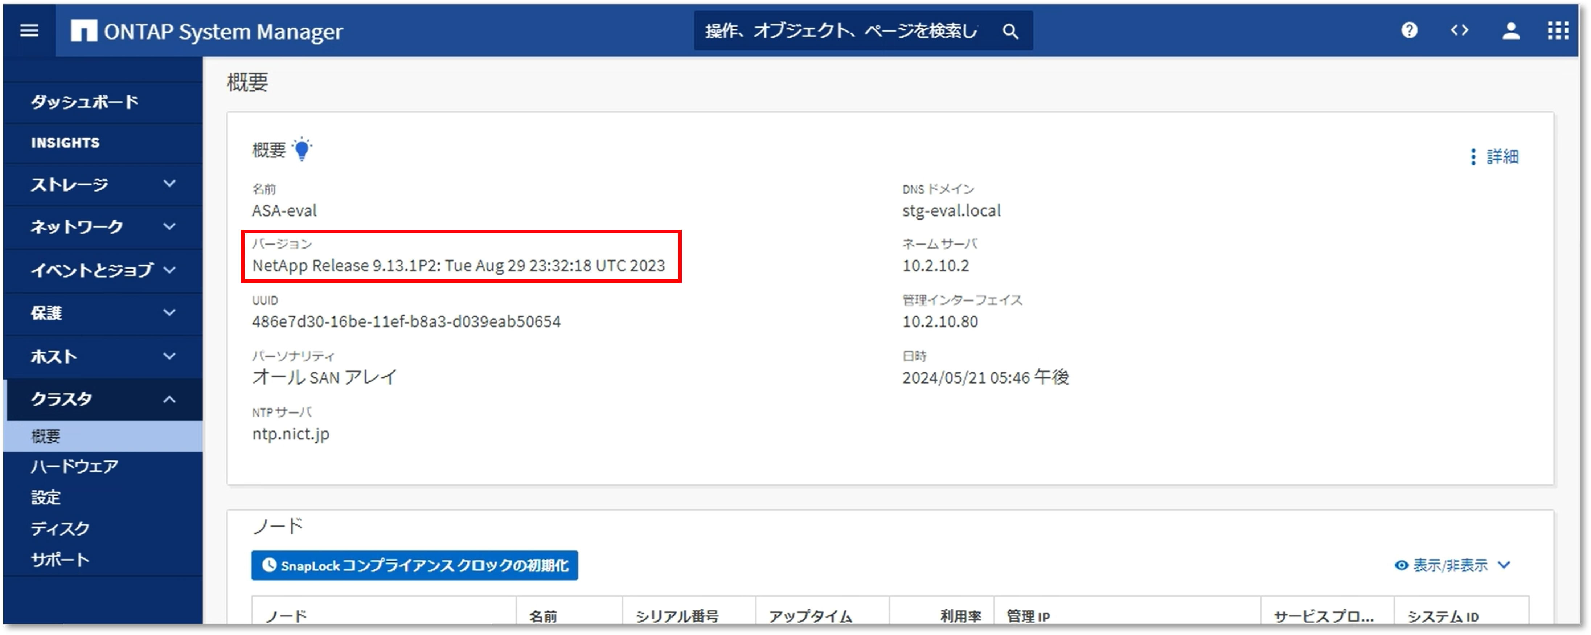Click the clock icon on SnapLock button
The height and width of the screenshot is (635, 1591).
(269, 565)
